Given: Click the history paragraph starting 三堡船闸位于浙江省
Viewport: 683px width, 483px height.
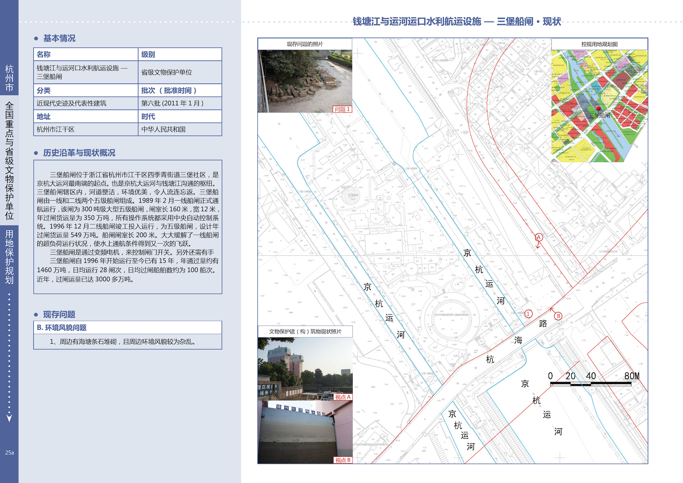Looking at the screenshot, I should pyautogui.click(x=128, y=209).
